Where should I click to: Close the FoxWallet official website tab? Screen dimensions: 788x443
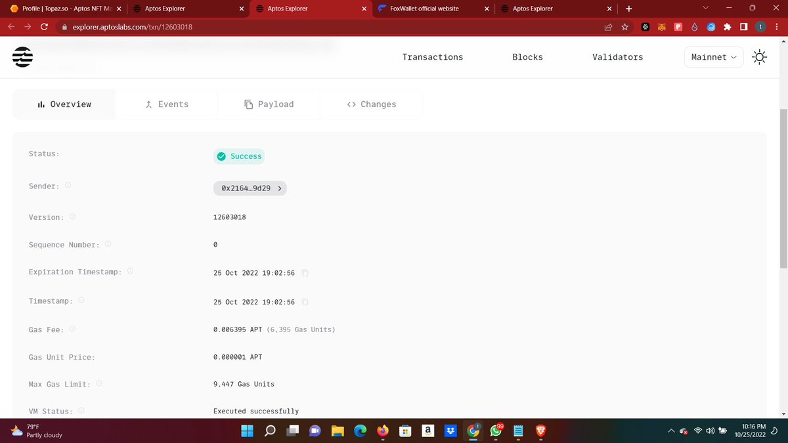(487, 9)
